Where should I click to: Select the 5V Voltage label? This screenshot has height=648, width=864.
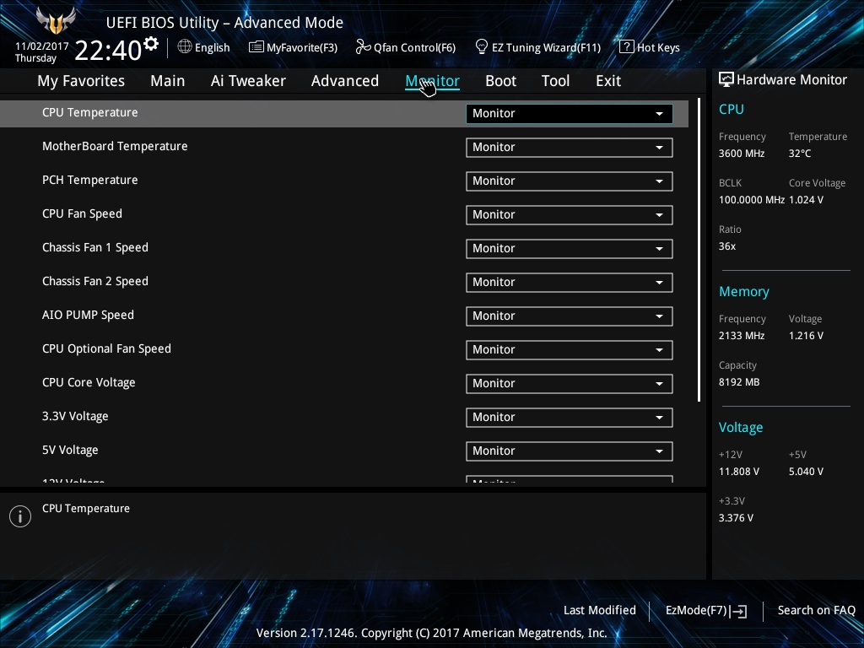(x=70, y=450)
